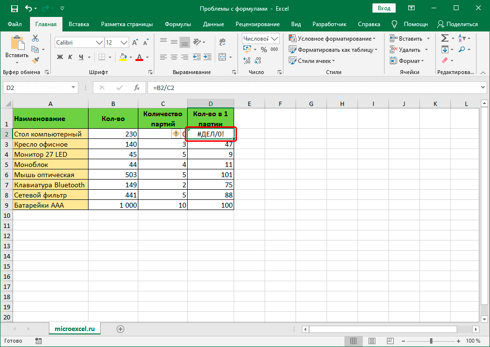Toggle bold formatting (Ж)

click(x=60, y=57)
